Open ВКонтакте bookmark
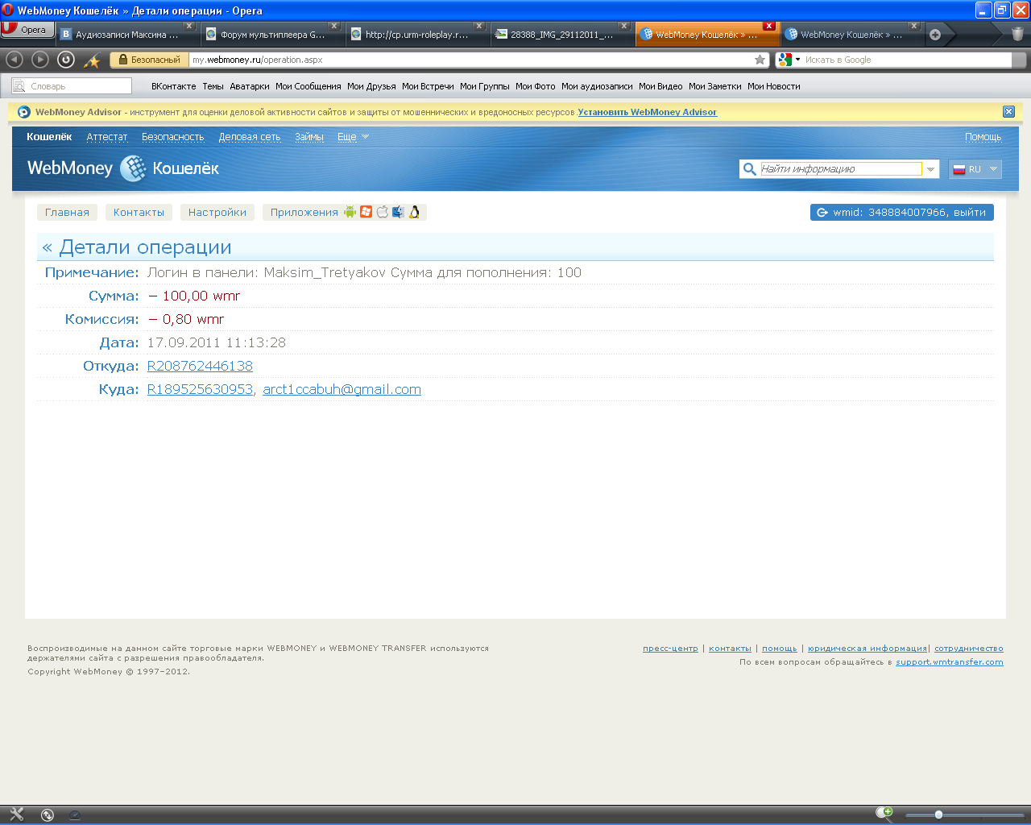The width and height of the screenshot is (1031, 825). click(173, 86)
